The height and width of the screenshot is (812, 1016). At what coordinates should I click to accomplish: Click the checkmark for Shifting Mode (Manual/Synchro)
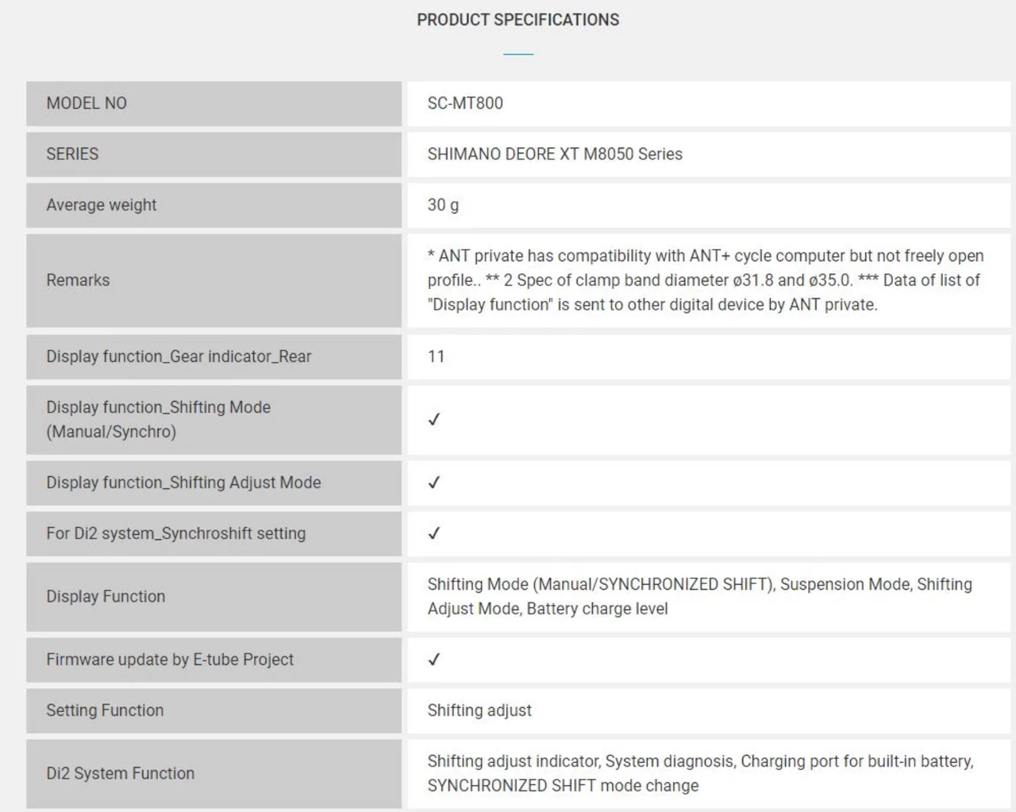tap(433, 419)
